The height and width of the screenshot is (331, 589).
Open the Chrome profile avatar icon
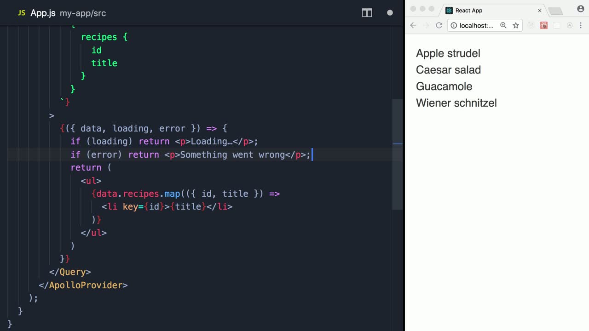tap(580, 9)
